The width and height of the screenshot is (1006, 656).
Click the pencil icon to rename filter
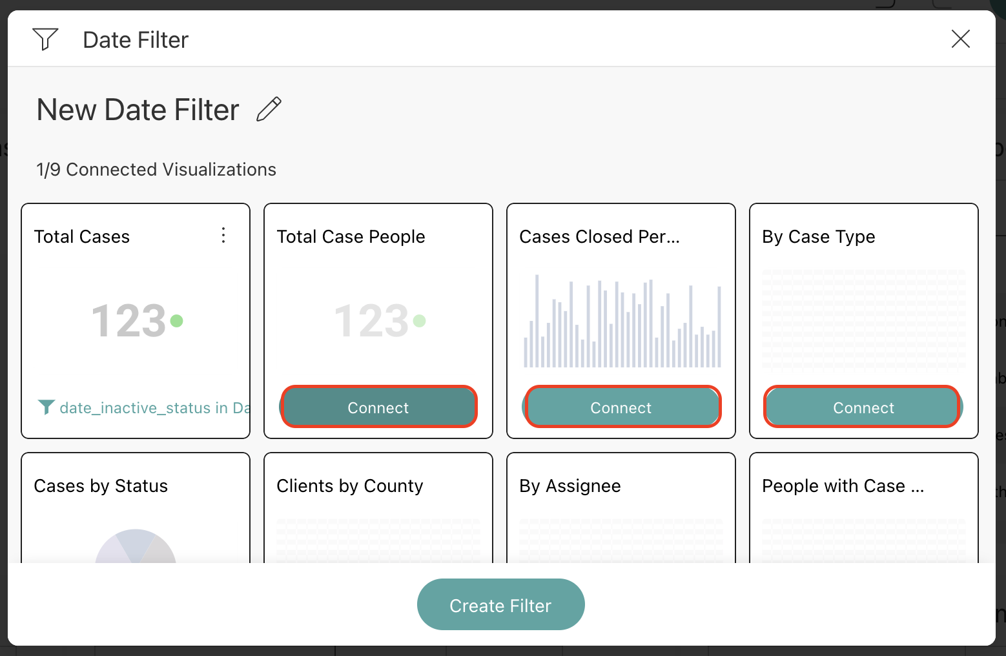click(269, 109)
